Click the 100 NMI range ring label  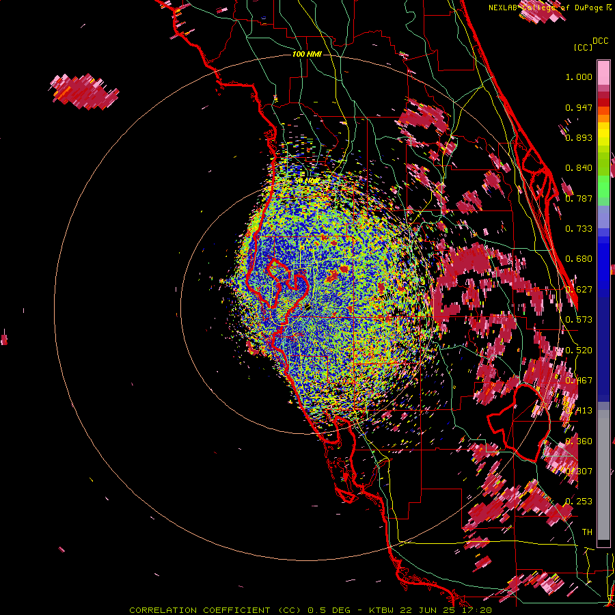pyautogui.click(x=307, y=54)
